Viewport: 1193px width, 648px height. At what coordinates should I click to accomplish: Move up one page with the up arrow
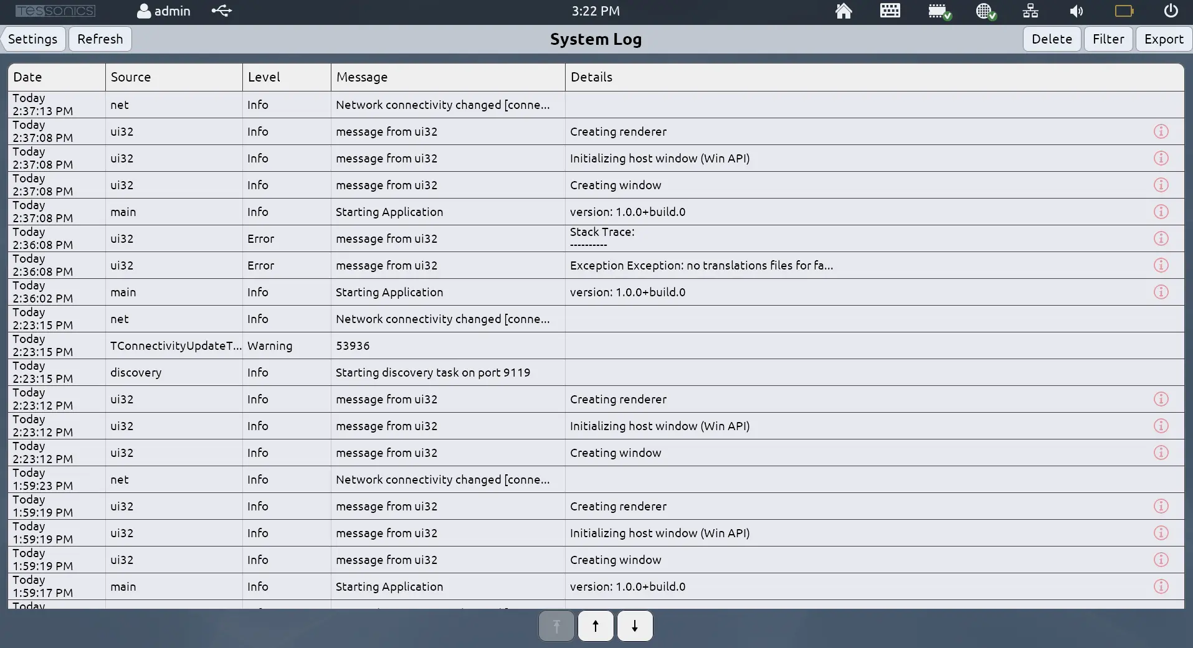596,626
